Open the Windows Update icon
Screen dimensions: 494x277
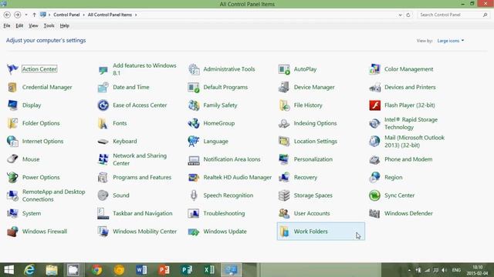tap(194, 232)
